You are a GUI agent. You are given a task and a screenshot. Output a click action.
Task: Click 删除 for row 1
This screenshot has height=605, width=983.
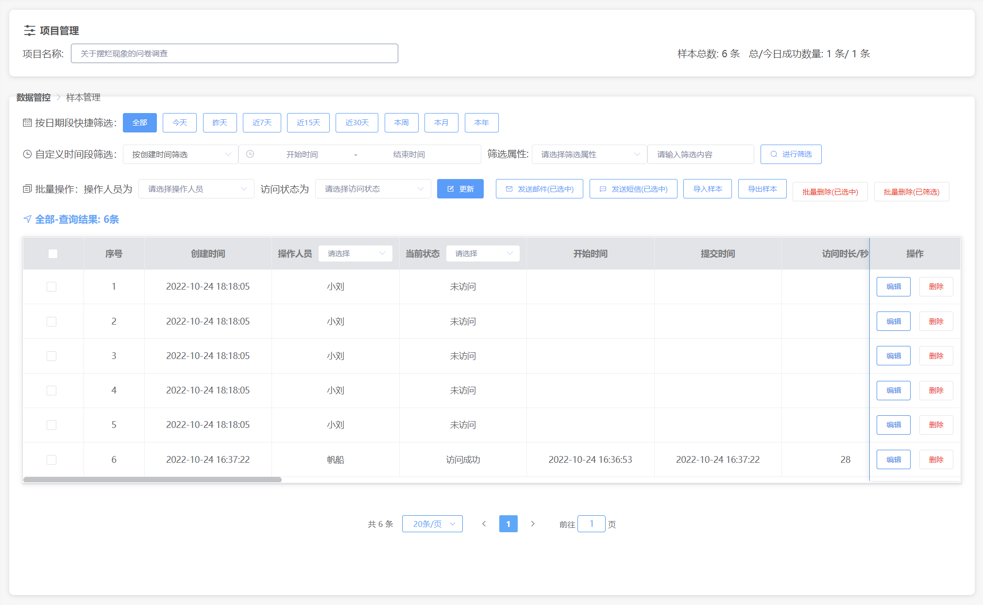[936, 287]
